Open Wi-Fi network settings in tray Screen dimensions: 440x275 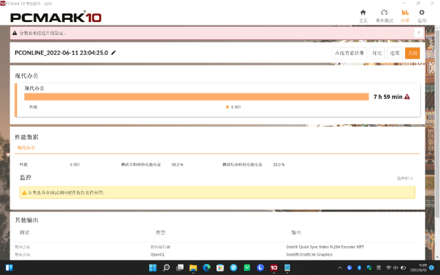(x=388, y=267)
